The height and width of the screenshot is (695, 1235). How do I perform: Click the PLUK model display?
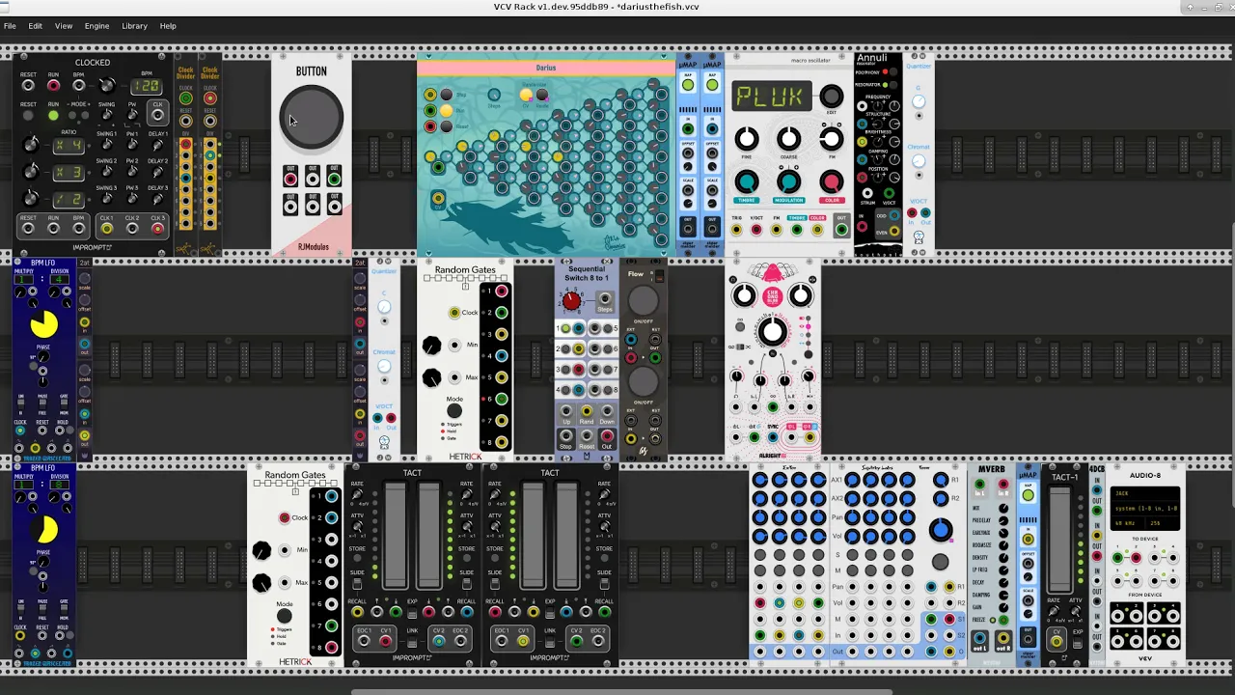[770, 97]
